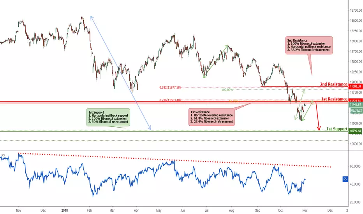Click the Sep label on the time axis
363x214 pixels.
(258, 210)
